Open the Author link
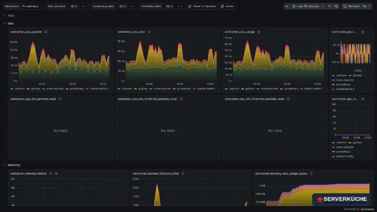This screenshot has height=212, width=377. pyautogui.click(x=227, y=6)
